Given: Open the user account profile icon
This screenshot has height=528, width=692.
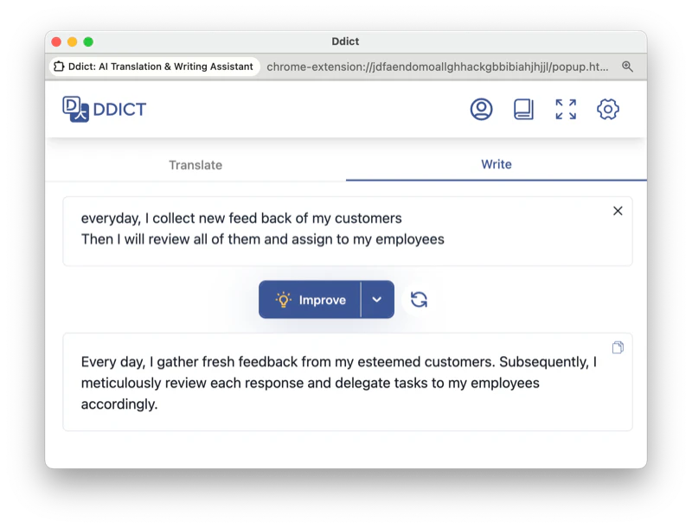Looking at the screenshot, I should (x=481, y=109).
